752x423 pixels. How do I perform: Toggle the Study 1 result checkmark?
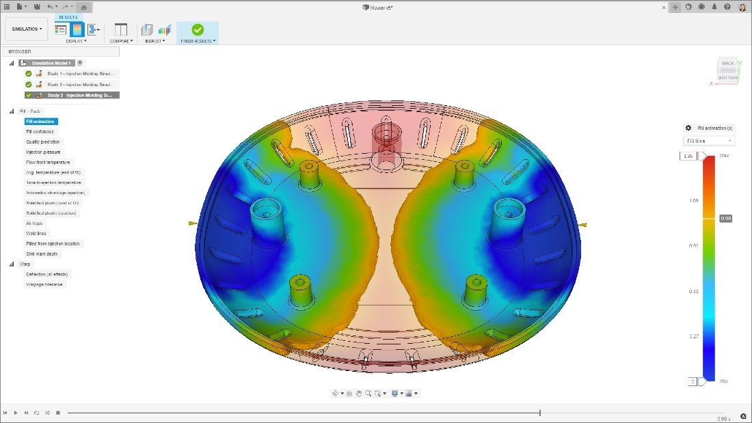click(x=28, y=73)
